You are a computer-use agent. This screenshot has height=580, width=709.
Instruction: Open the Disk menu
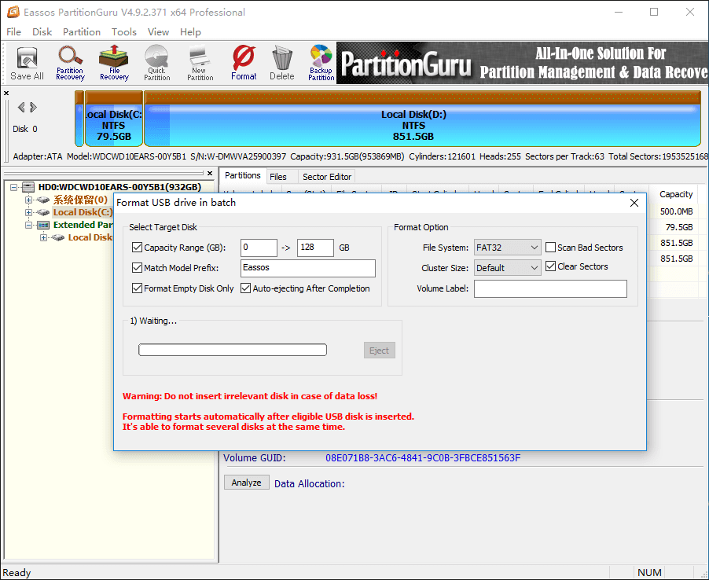pos(42,32)
